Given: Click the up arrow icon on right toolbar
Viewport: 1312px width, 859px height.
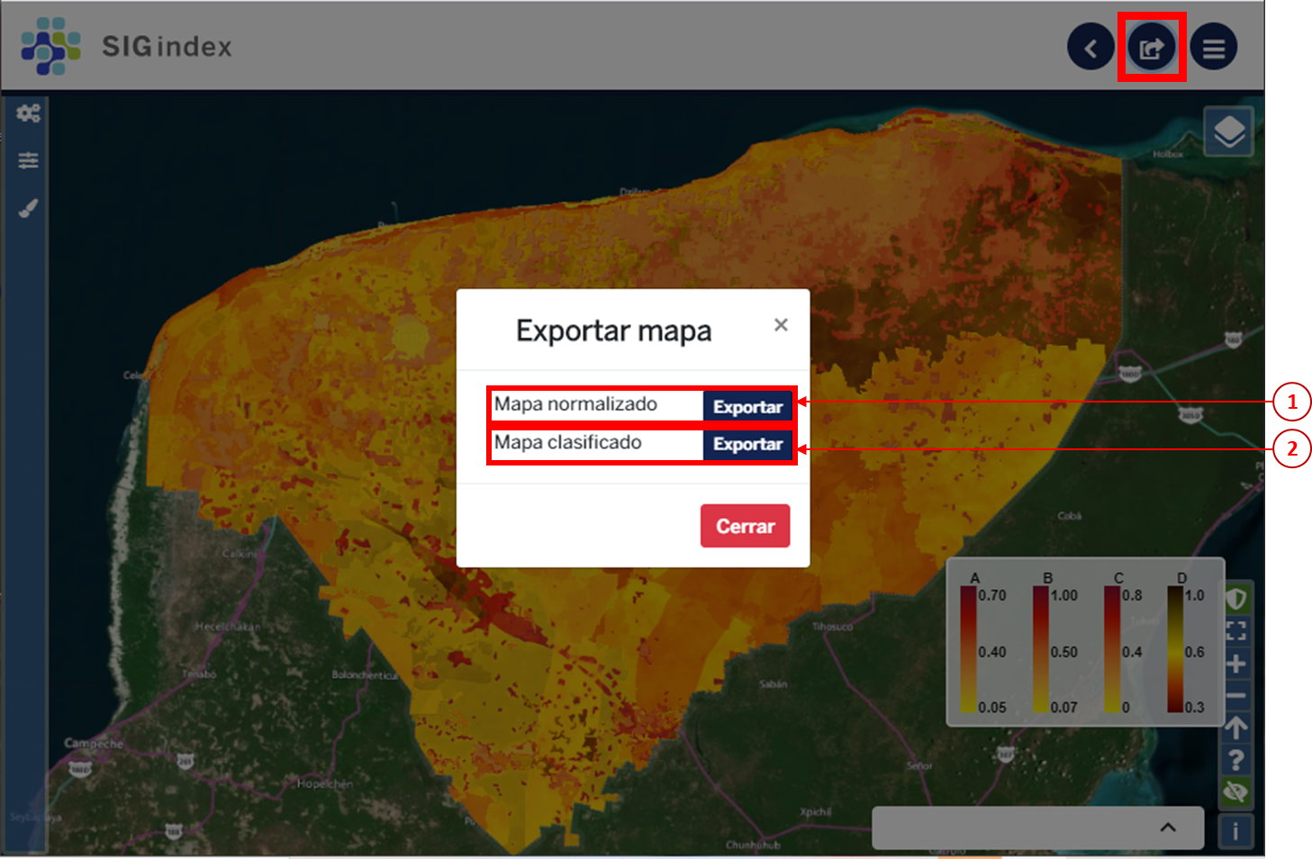Looking at the screenshot, I should pyautogui.click(x=1235, y=728).
